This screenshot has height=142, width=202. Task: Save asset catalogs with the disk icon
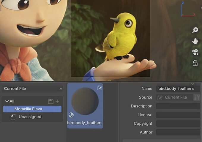coord(51,101)
